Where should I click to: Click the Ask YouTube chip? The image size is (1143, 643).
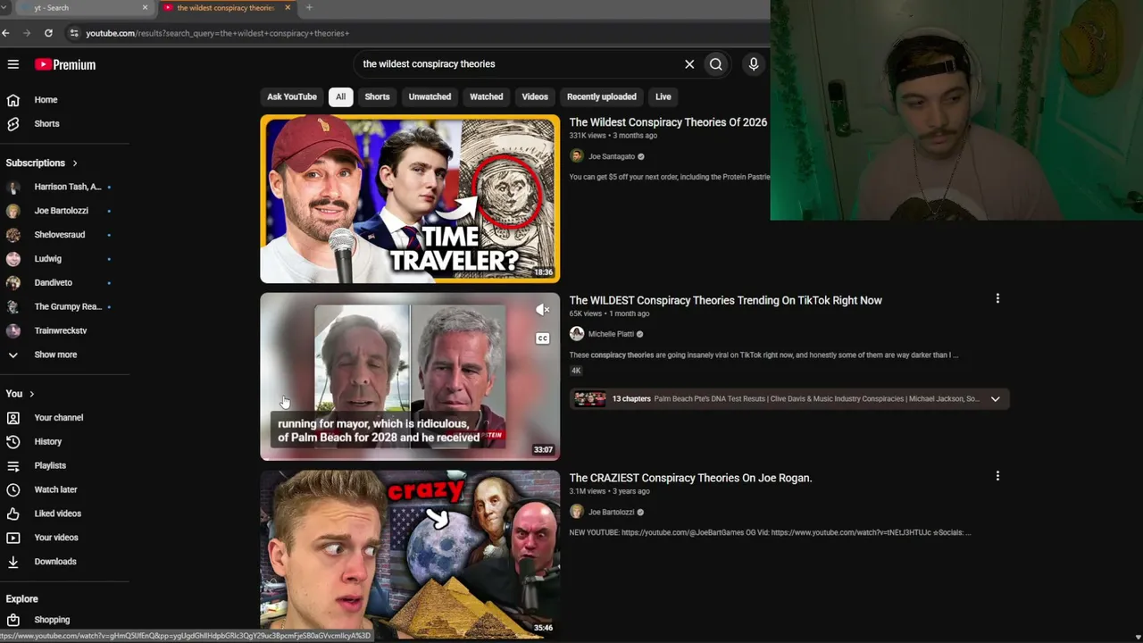(x=292, y=96)
